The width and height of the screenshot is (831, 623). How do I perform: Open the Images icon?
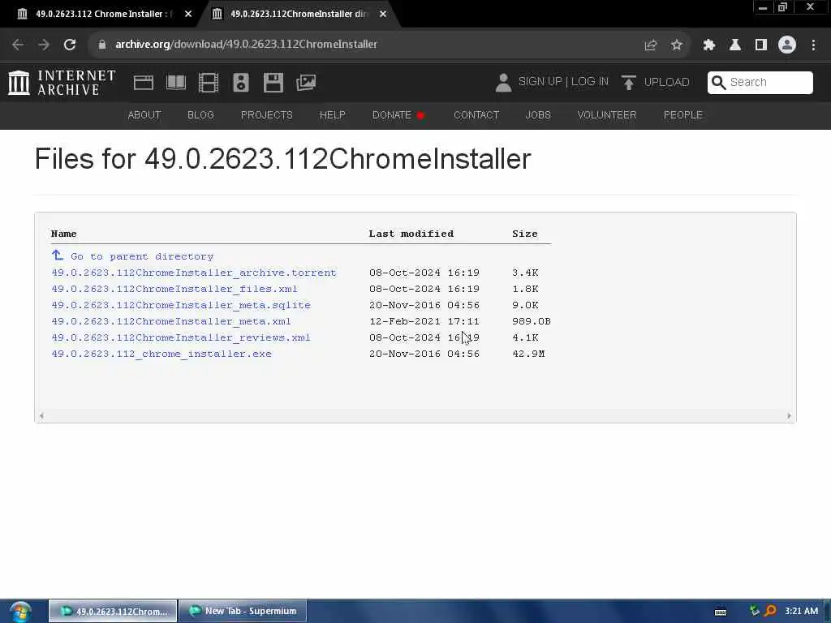306,83
